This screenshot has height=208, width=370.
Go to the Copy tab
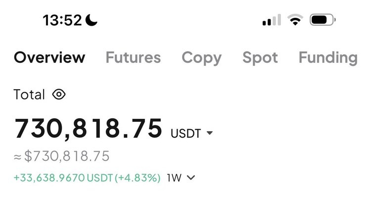click(x=201, y=57)
